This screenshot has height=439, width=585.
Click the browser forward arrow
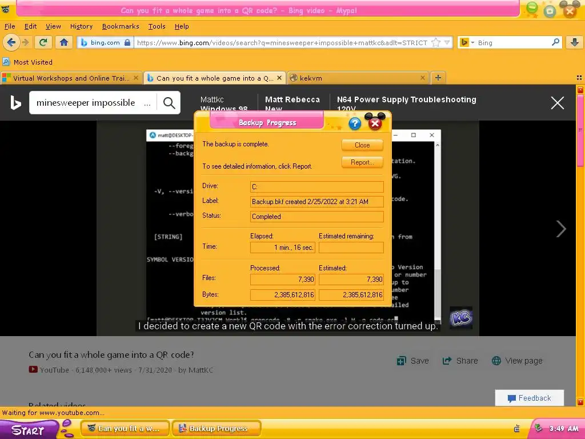pyautogui.click(x=25, y=42)
